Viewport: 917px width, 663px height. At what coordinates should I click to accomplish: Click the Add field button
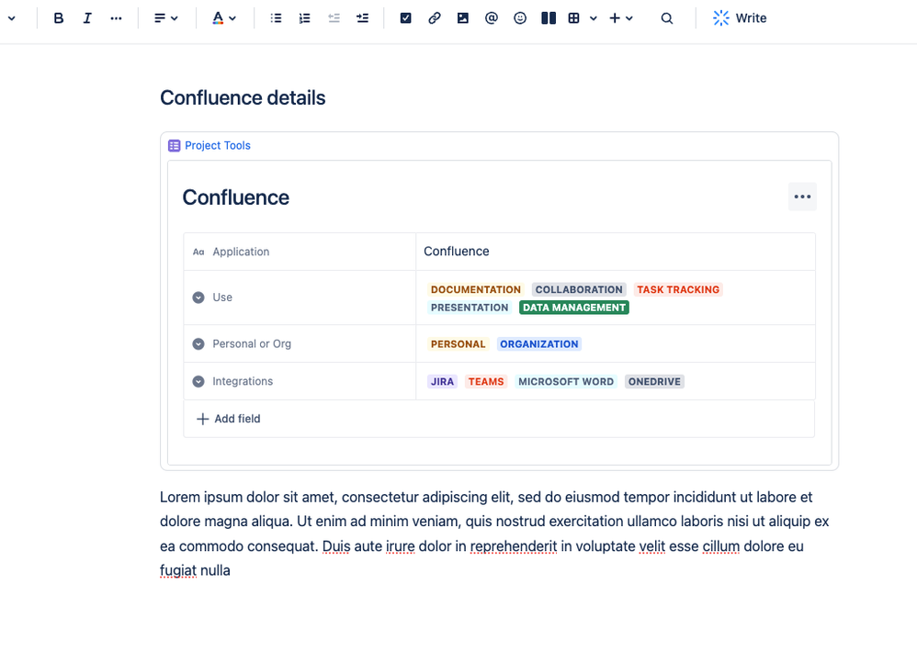coord(229,419)
